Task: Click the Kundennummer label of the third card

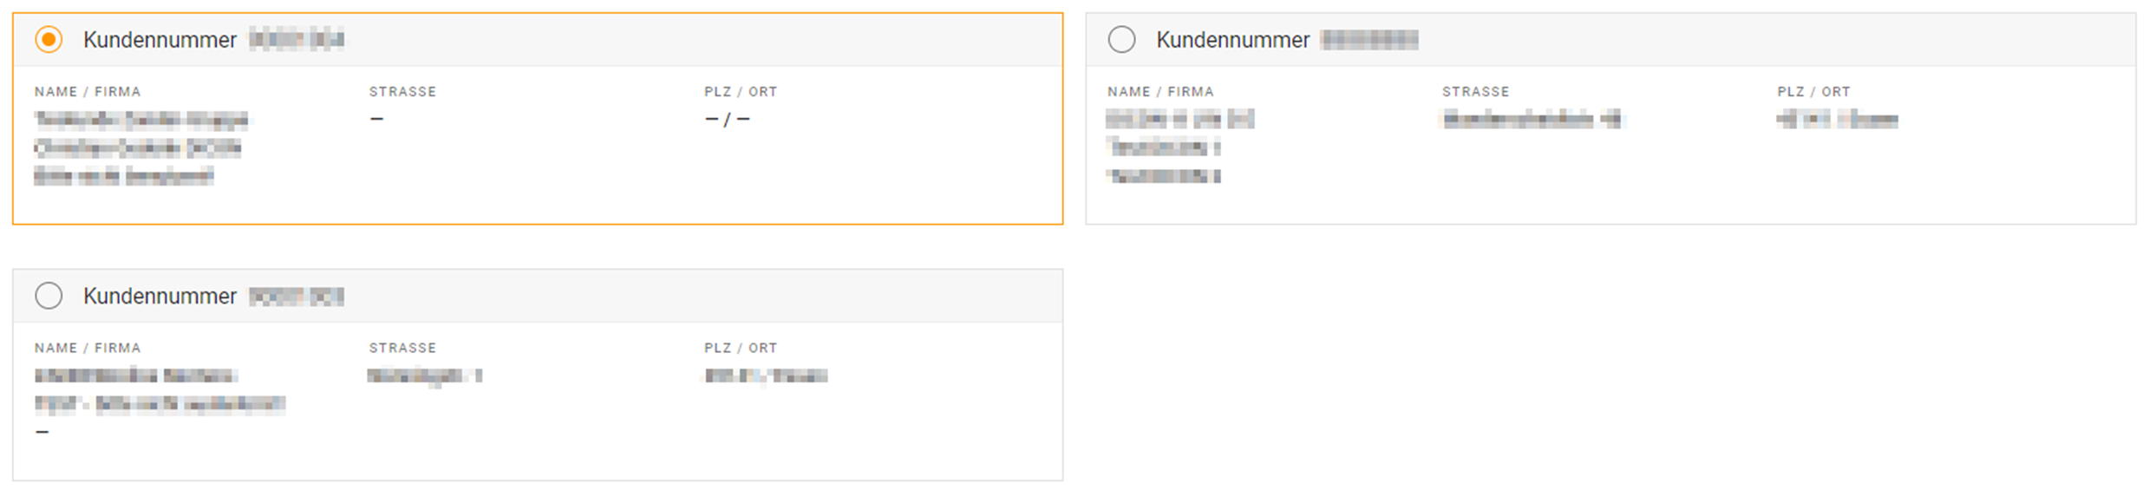Action: (x=160, y=297)
